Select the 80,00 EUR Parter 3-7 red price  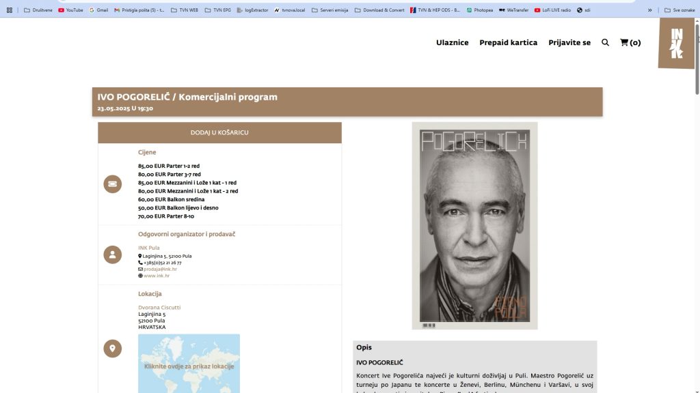pos(170,174)
